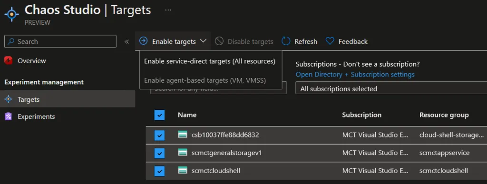Click the scmctgeneralstoragev1 resource name
This screenshot has height=184, width=487.
click(226, 153)
